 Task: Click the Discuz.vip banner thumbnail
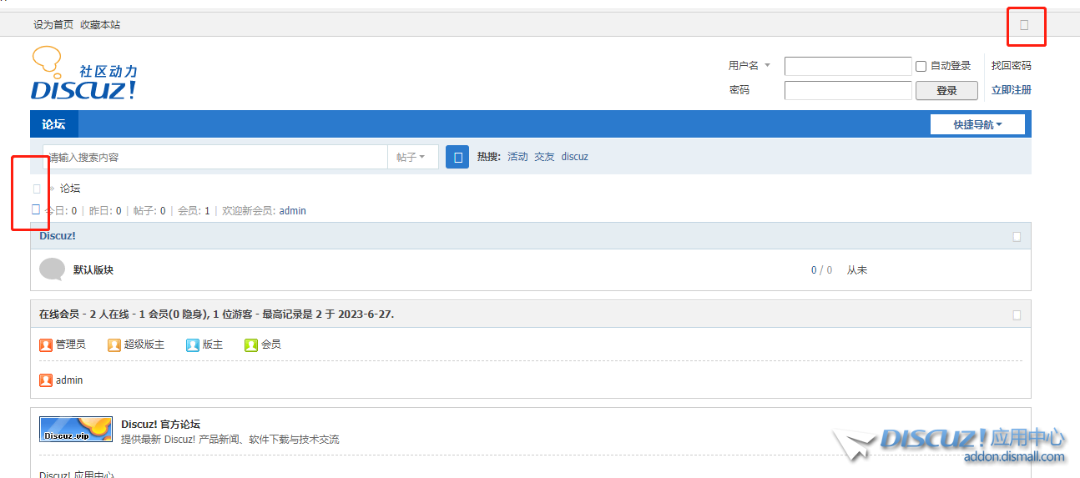point(76,429)
